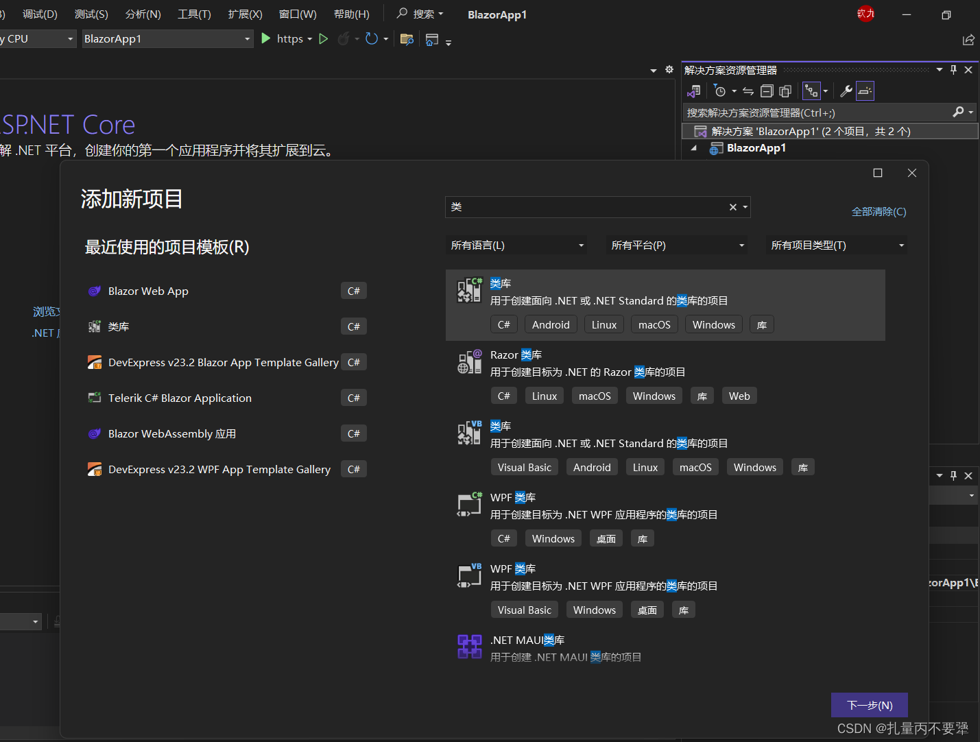
Task: Sync with active document arrows icon
Action: coord(748,91)
